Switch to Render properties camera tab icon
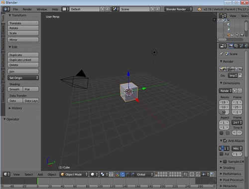The width and height of the screenshot is (249, 189). click(x=231, y=46)
